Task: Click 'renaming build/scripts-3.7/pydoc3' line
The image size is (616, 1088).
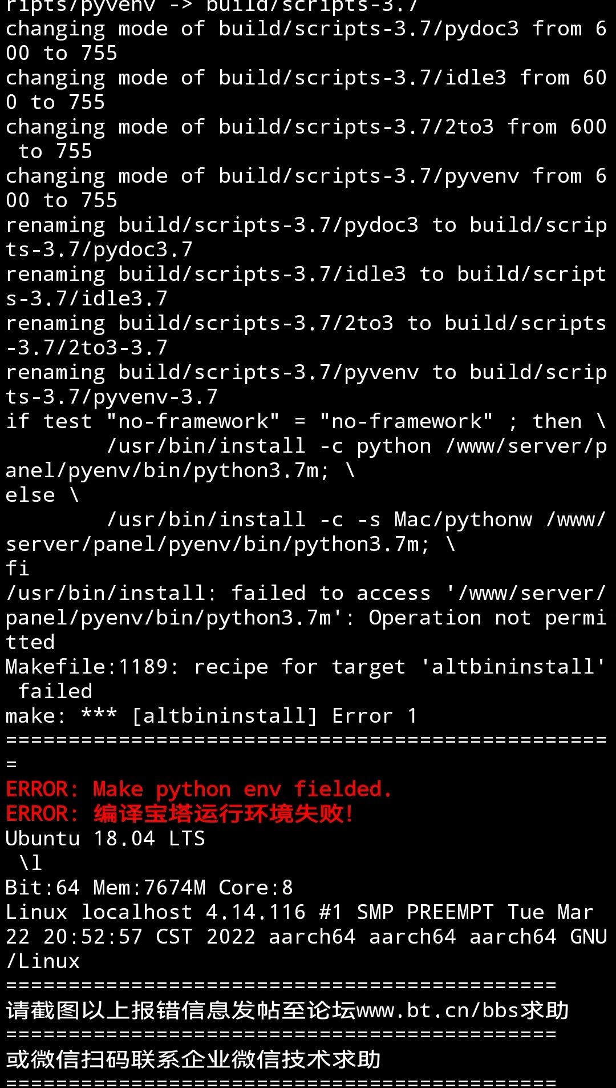Action: 306,237
